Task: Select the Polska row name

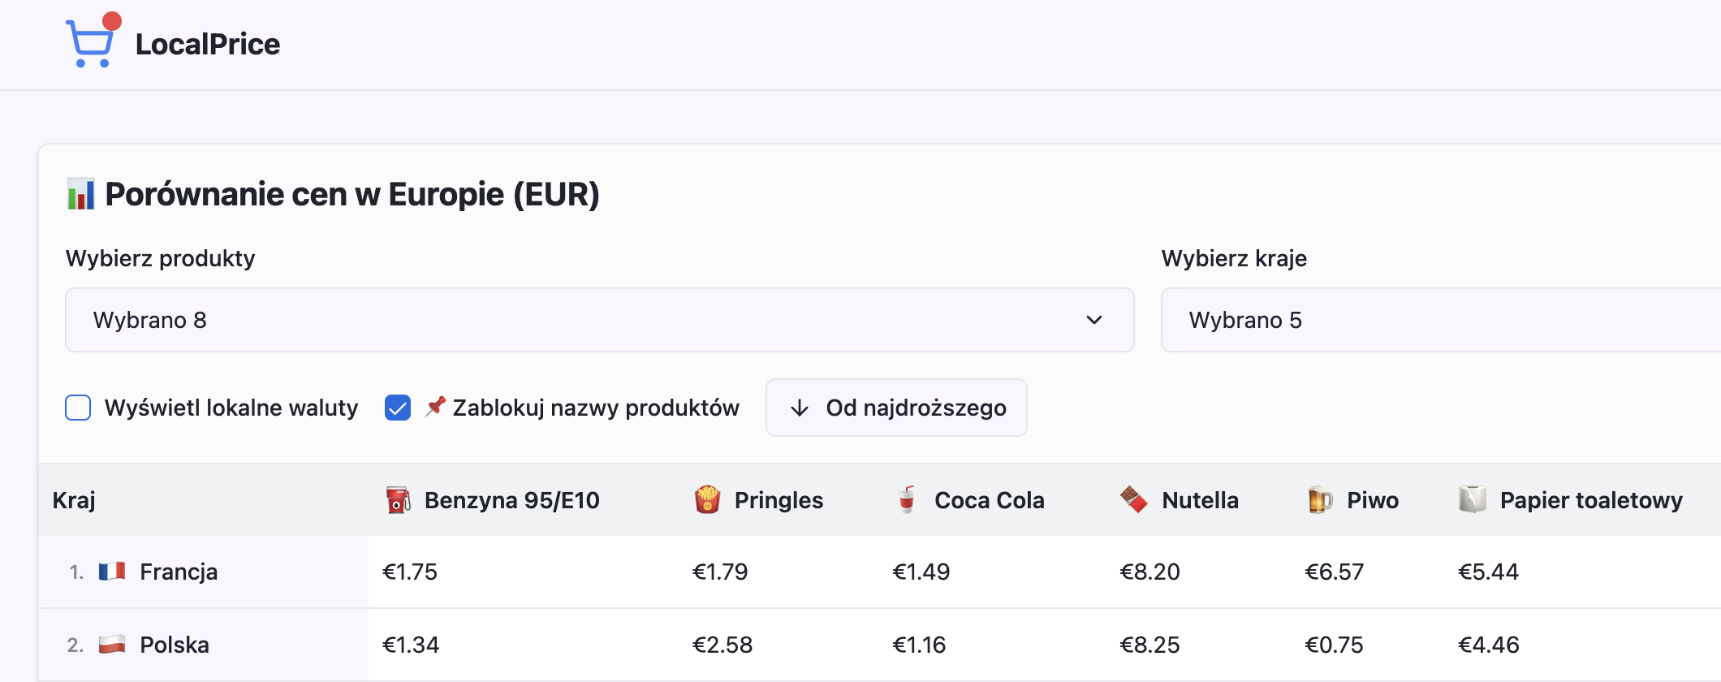Action: tap(175, 645)
